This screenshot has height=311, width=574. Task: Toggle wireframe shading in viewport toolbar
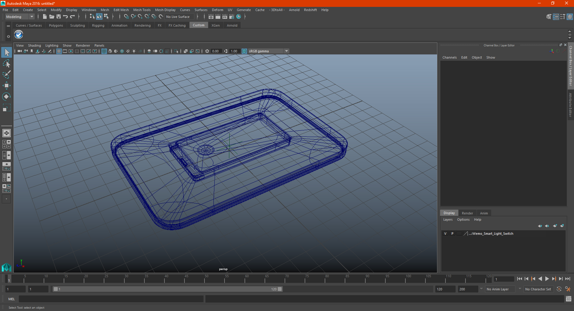pos(104,51)
